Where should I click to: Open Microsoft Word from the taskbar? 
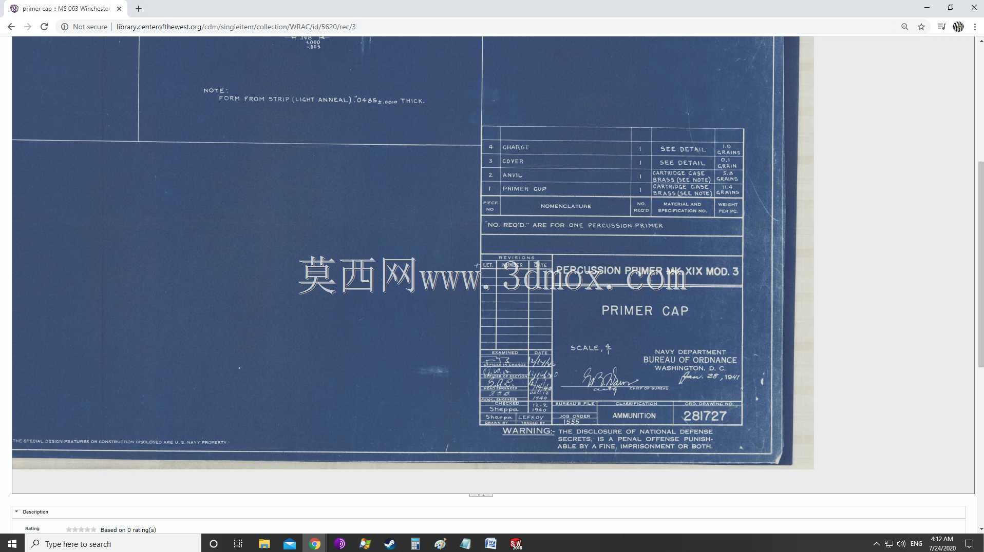tap(490, 544)
